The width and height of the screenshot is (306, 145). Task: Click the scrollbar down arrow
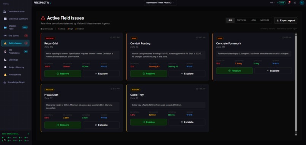(x=296, y=135)
